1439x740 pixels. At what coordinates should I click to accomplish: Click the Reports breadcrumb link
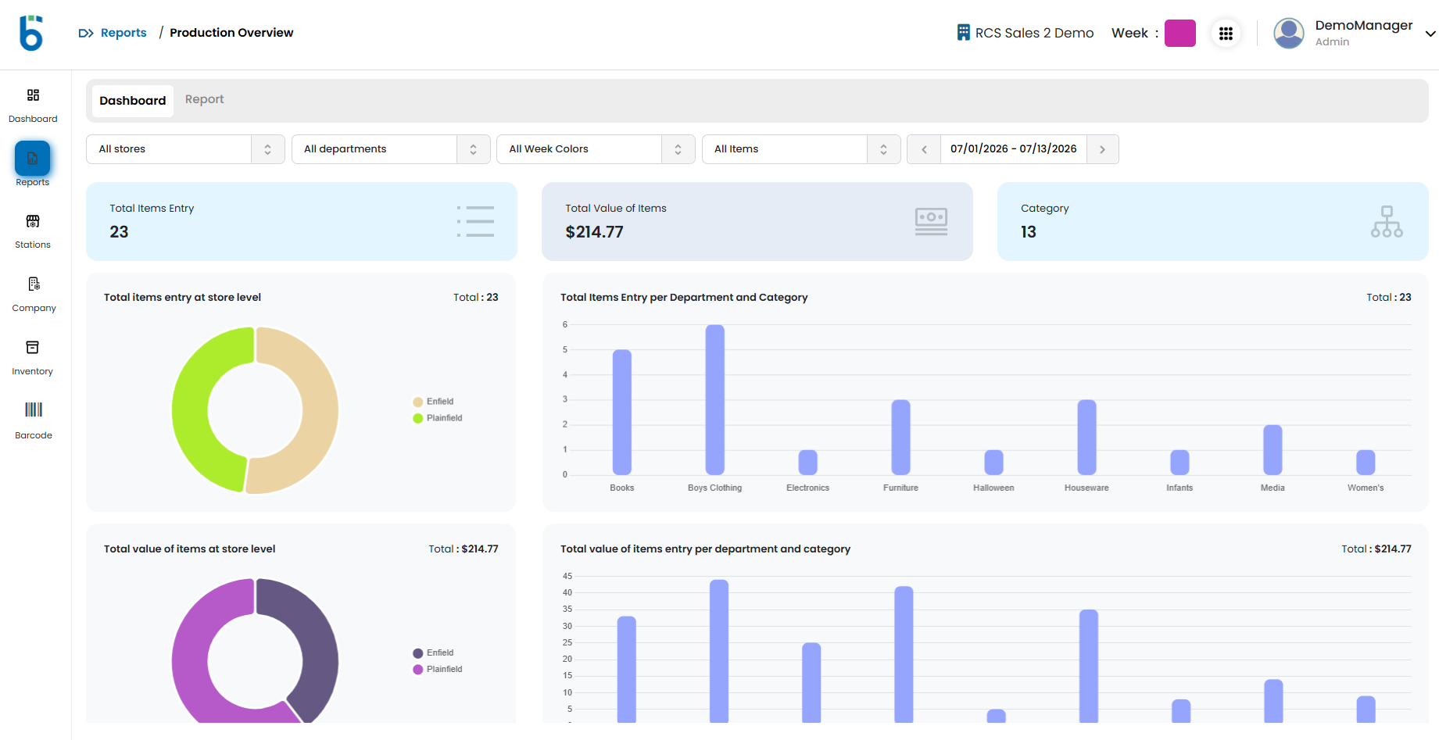(123, 33)
